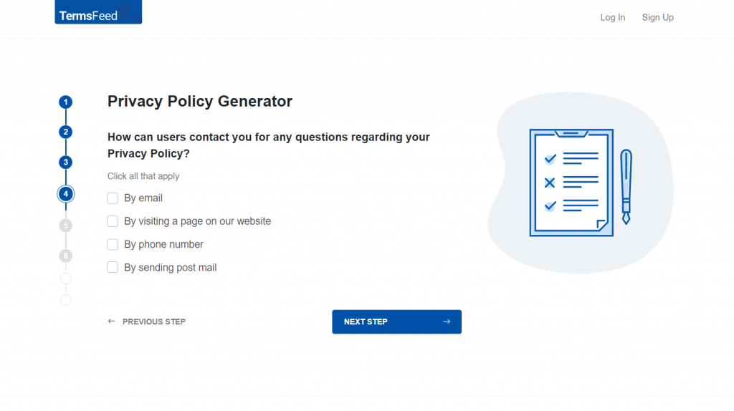Tick By visiting a page on our website
The width and height of the screenshot is (734, 411).
[113, 221]
